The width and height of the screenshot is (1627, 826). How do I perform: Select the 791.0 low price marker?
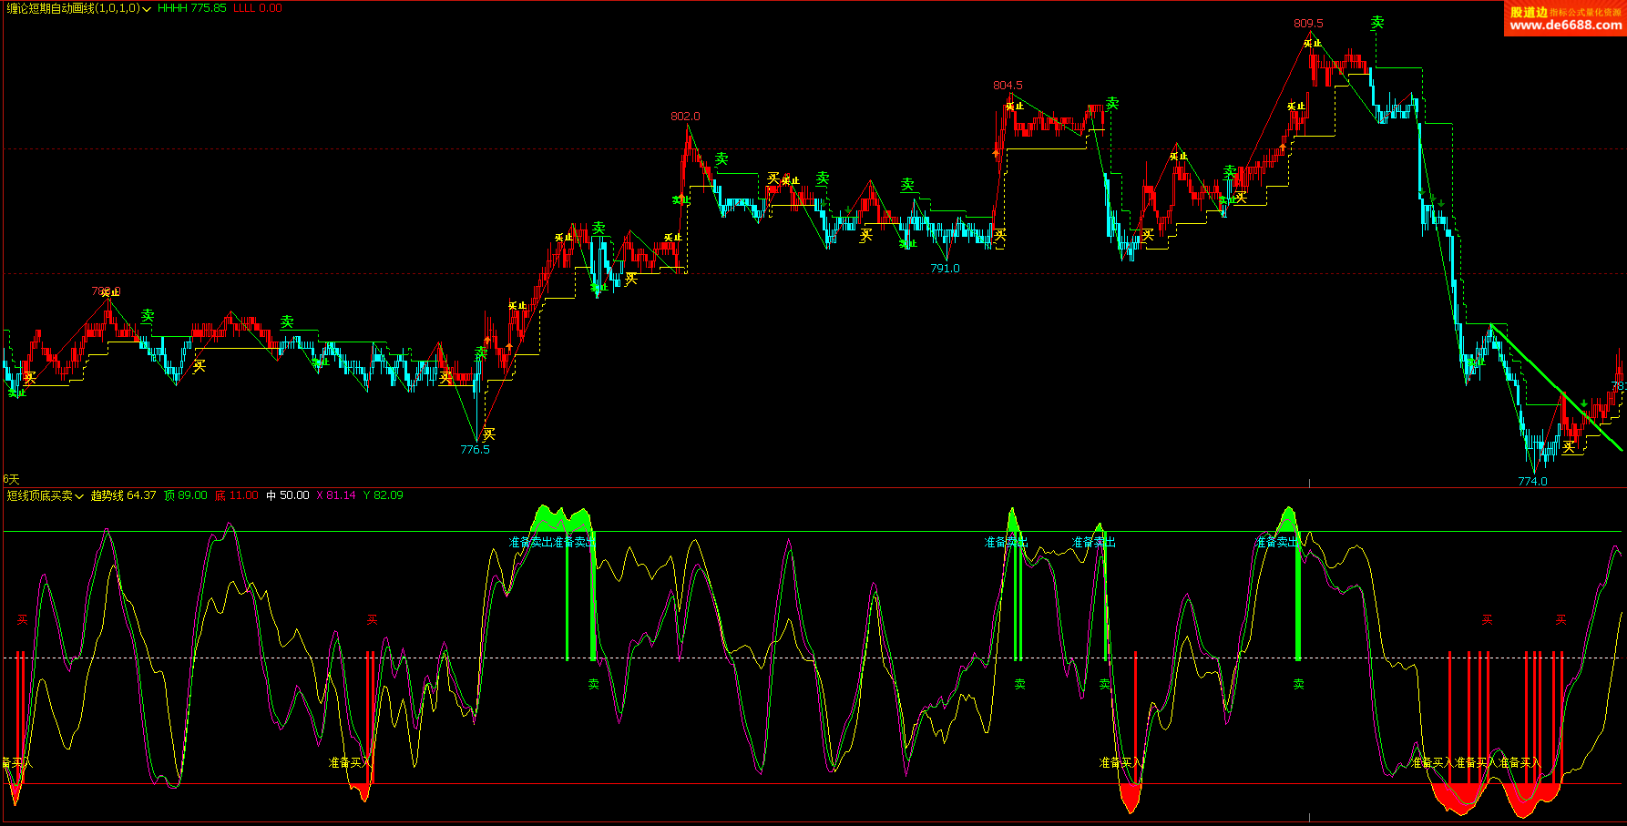(x=945, y=269)
